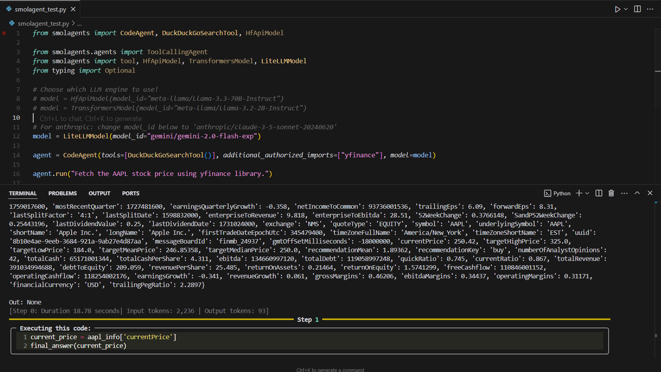Click line number 14 in gutter
This screenshot has width=661, height=372.
coord(16,155)
